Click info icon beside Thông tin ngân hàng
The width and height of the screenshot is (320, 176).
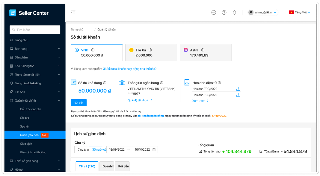point(161,83)
